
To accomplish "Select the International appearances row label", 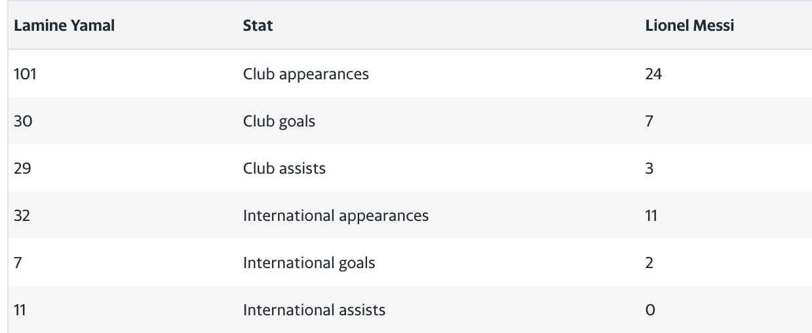I will (336, 216).
